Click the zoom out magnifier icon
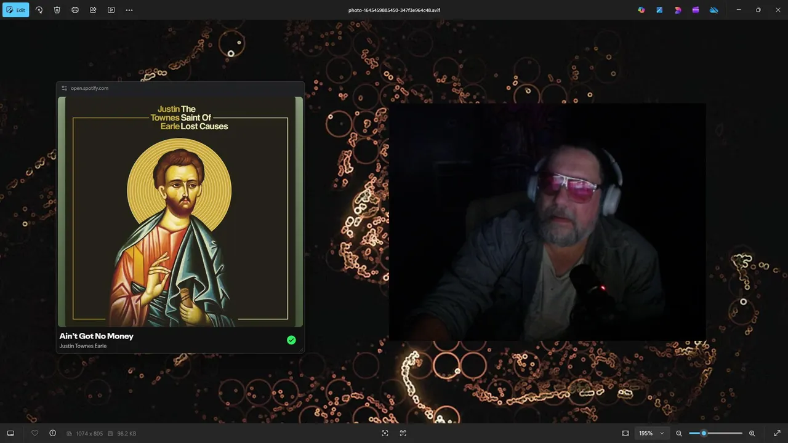Screen dimensions: 788x443 coord(679,433)
